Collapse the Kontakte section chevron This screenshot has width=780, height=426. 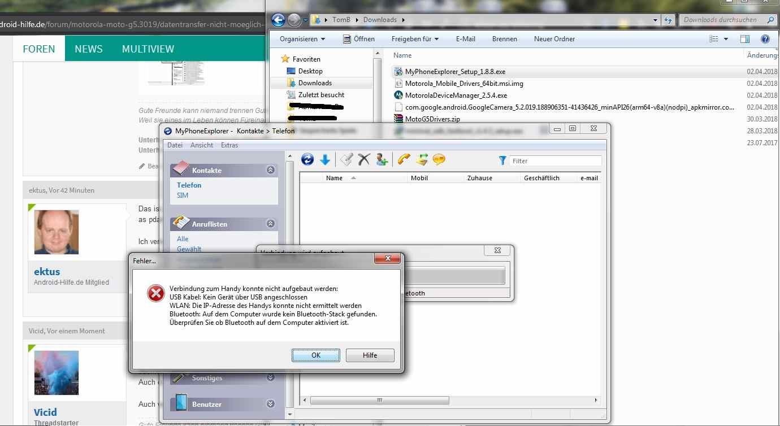271,169
